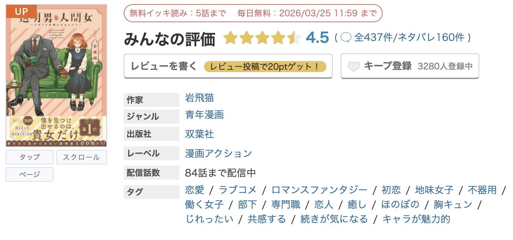Select ページ reading mode

coord(30,174)
